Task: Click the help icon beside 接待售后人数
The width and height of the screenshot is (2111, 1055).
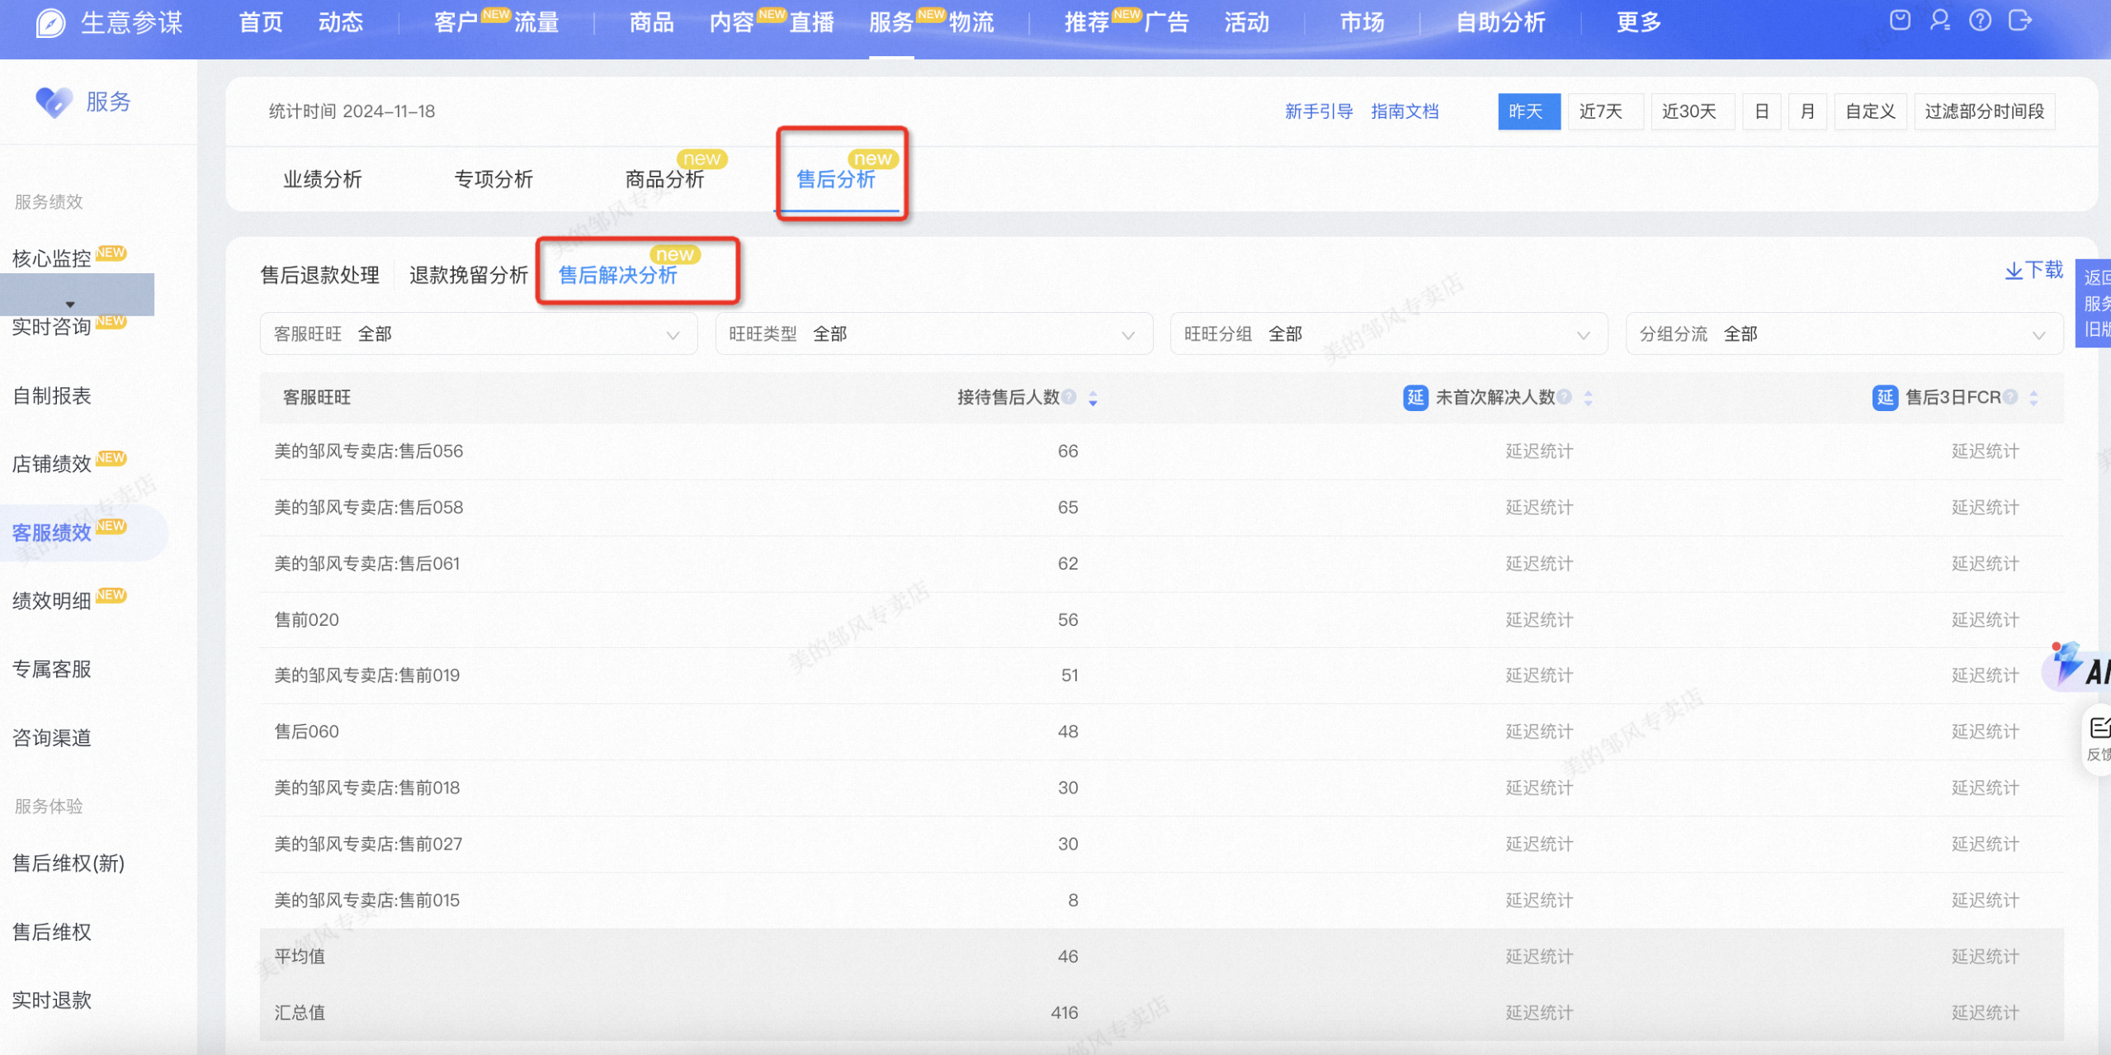Action: [x=1069, y=397]
